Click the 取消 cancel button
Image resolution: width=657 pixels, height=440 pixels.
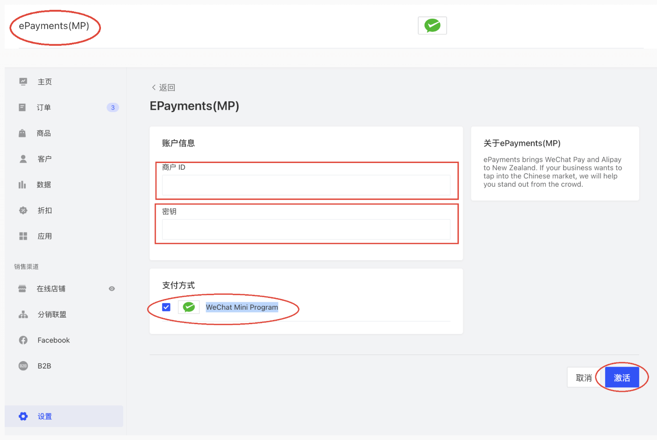coord(584,377)
